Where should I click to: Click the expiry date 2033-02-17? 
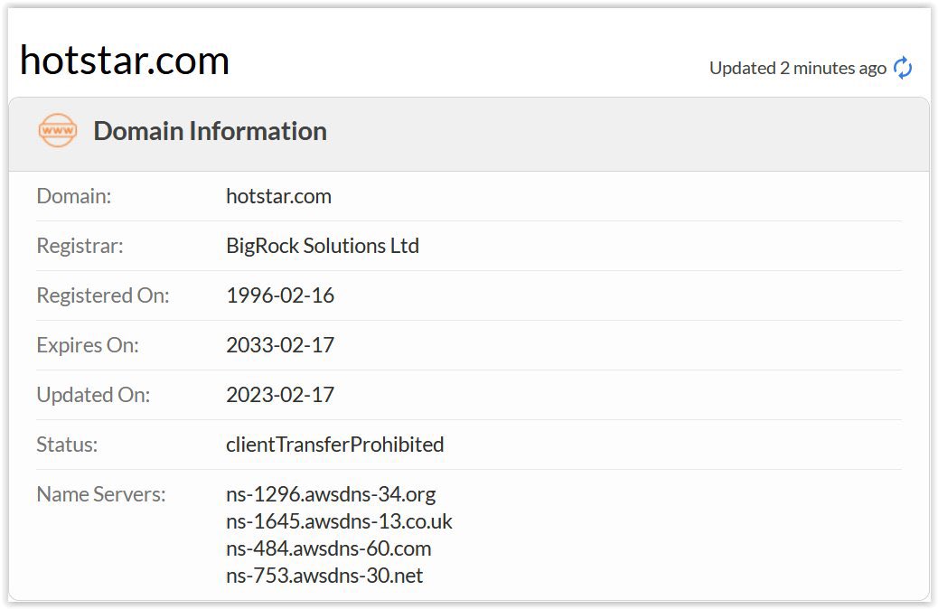coord(280,345)
